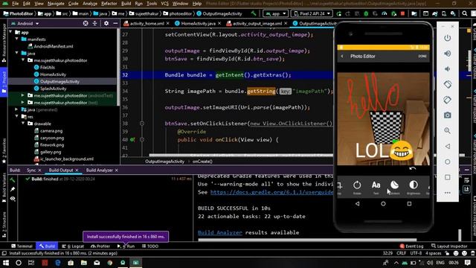Toggle the eye view icon in Build panel
Viewport: 476px width, 268px height.
click(13, 199)
